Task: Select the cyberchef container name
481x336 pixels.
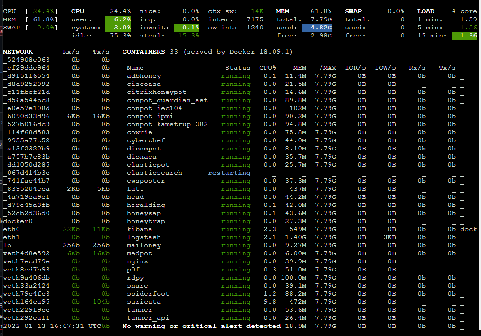Action: [x=146, y=140]
